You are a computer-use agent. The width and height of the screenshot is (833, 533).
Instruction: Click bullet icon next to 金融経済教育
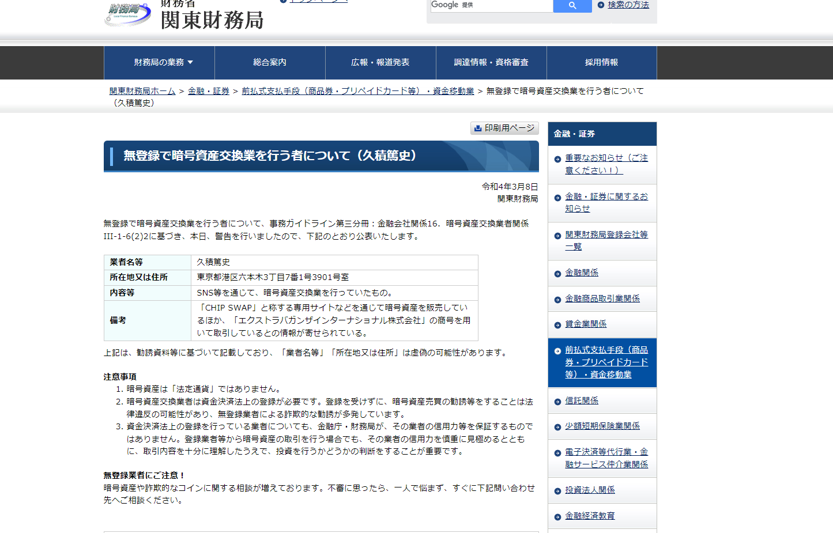[557, 517]
